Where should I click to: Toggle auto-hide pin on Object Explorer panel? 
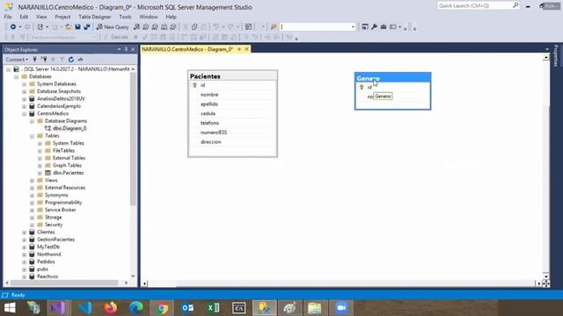click(126, 49)
